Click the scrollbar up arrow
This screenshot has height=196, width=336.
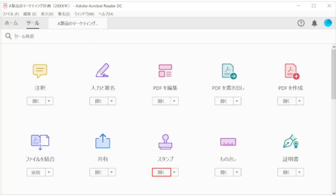334,47
